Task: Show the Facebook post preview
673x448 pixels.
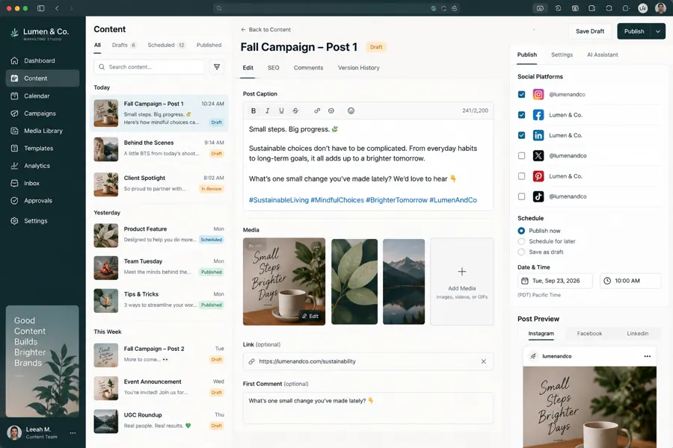Action: 589,334
